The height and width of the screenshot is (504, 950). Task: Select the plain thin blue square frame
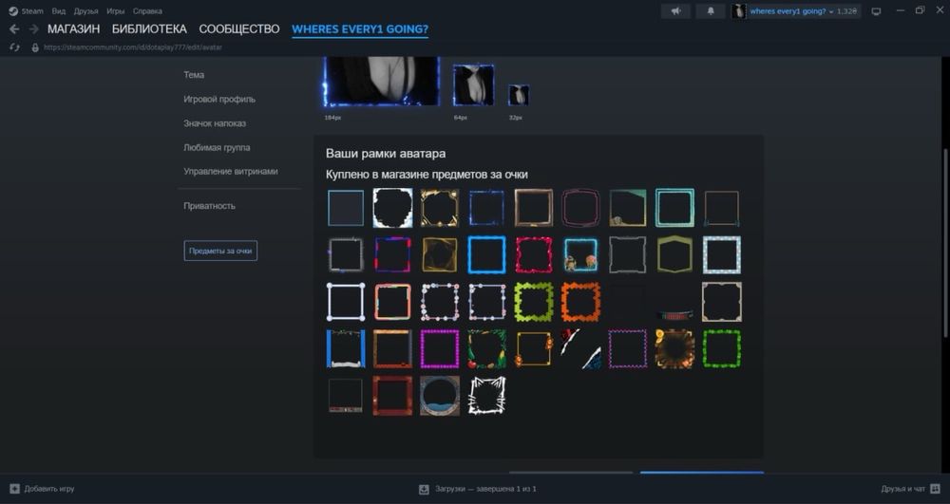346,208
